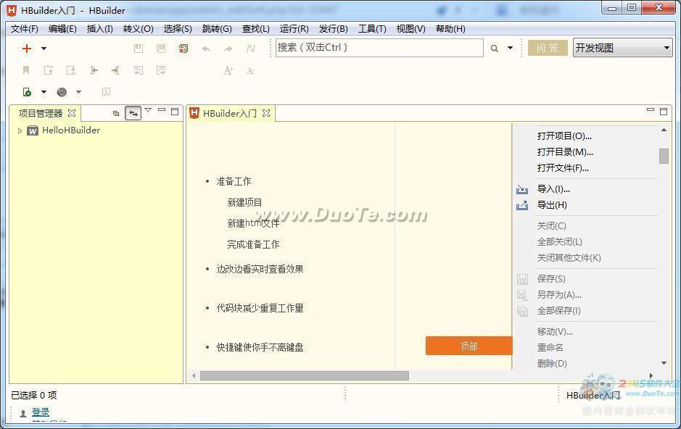
Task: Click the Redo arrow in toolbar
Action: click(x=228, y=49)
